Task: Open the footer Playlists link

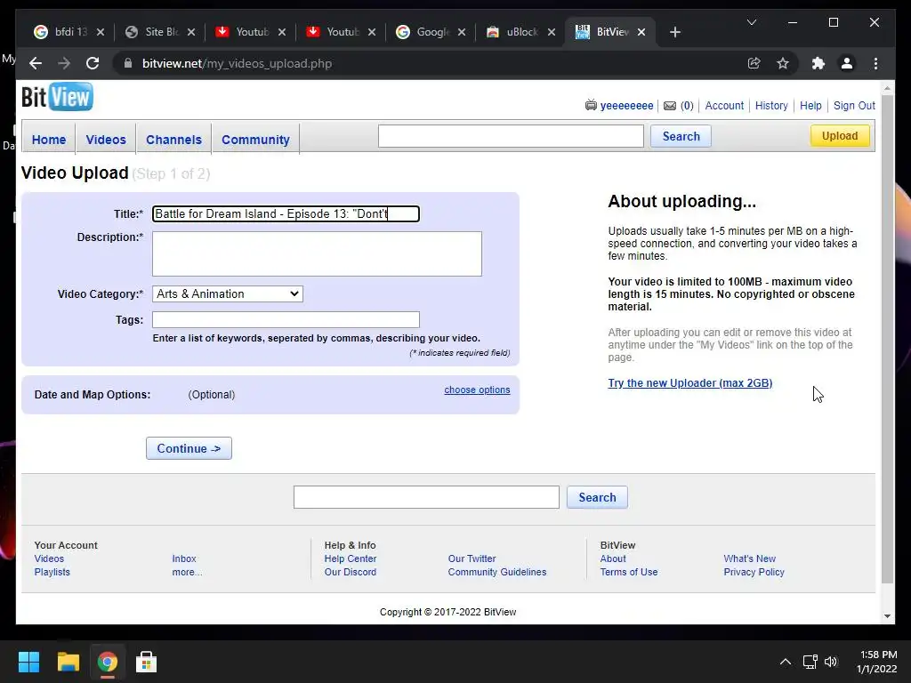Action: click(x=52, y=572)
